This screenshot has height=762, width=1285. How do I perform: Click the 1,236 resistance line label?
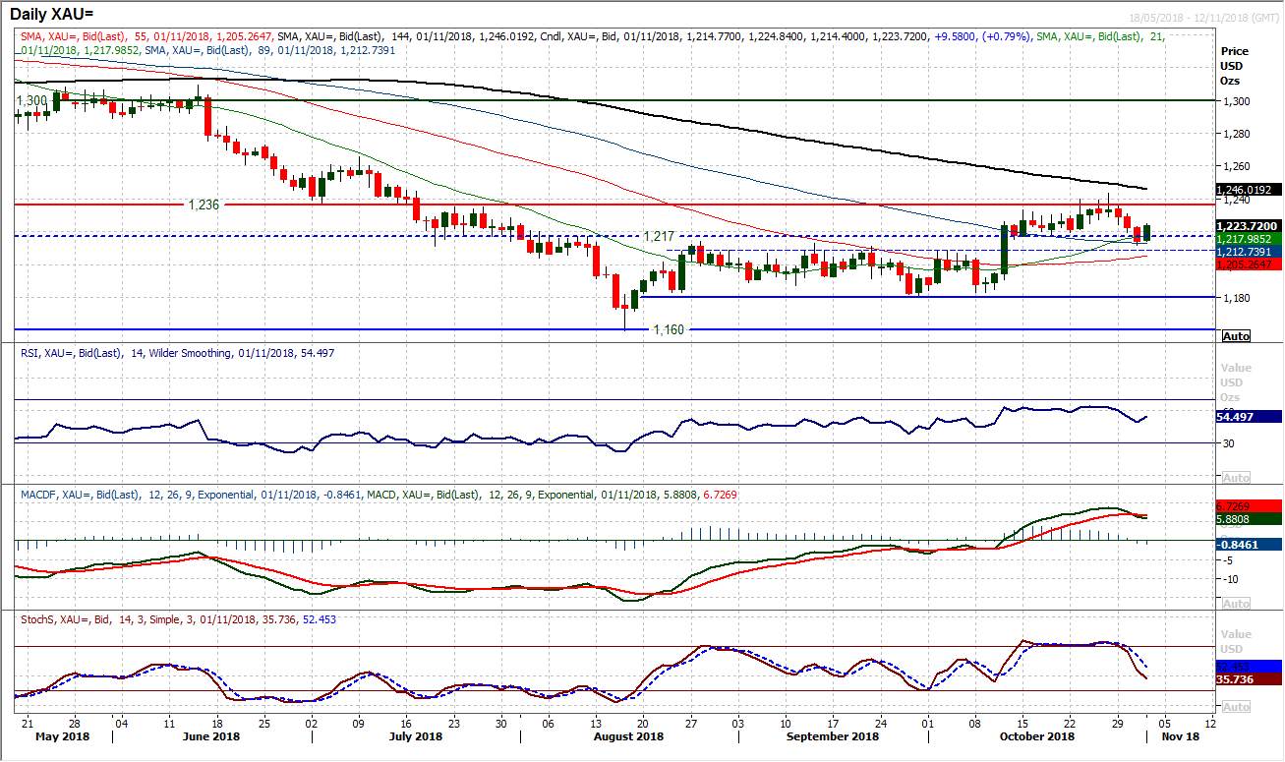tap(204, 205)
